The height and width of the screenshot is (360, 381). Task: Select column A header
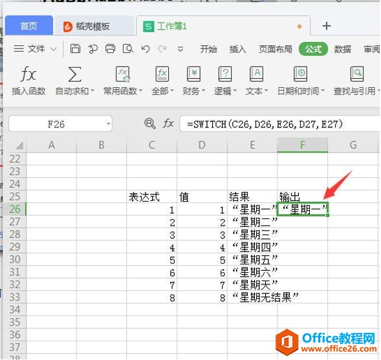(51, 145)
